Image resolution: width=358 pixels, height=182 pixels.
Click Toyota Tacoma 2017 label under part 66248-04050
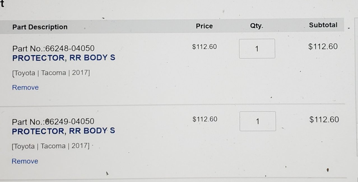[51, 73]
